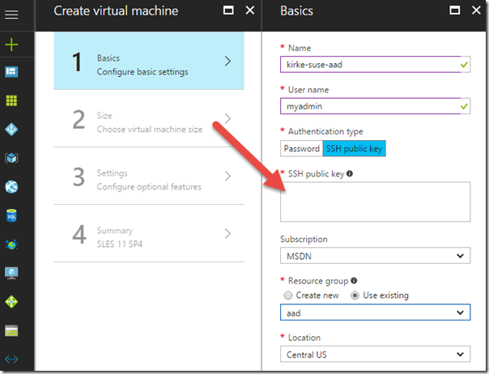Open step 2 Size
The image size is (489, 374).
[x=149, y=118]
